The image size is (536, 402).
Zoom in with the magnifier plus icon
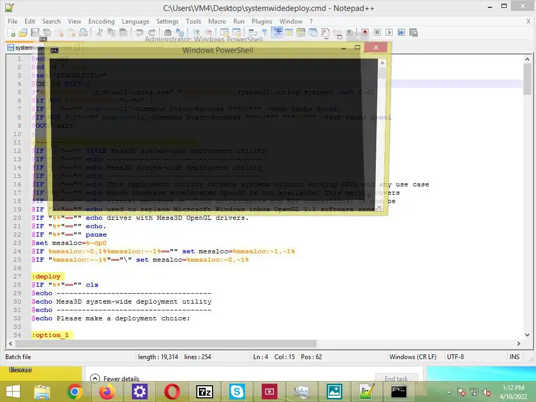(196, 32)
